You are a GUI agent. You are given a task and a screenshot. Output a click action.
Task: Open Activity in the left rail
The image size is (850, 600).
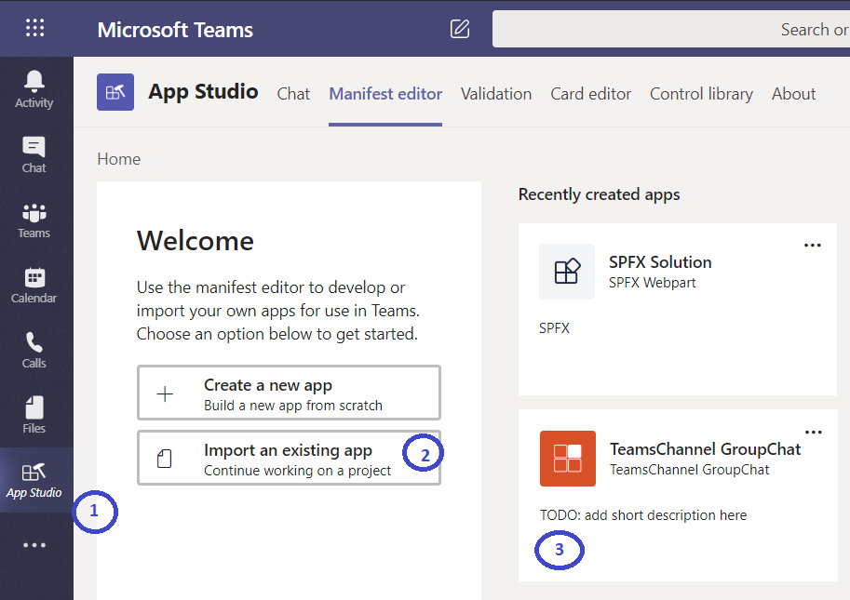coord(34,90)
